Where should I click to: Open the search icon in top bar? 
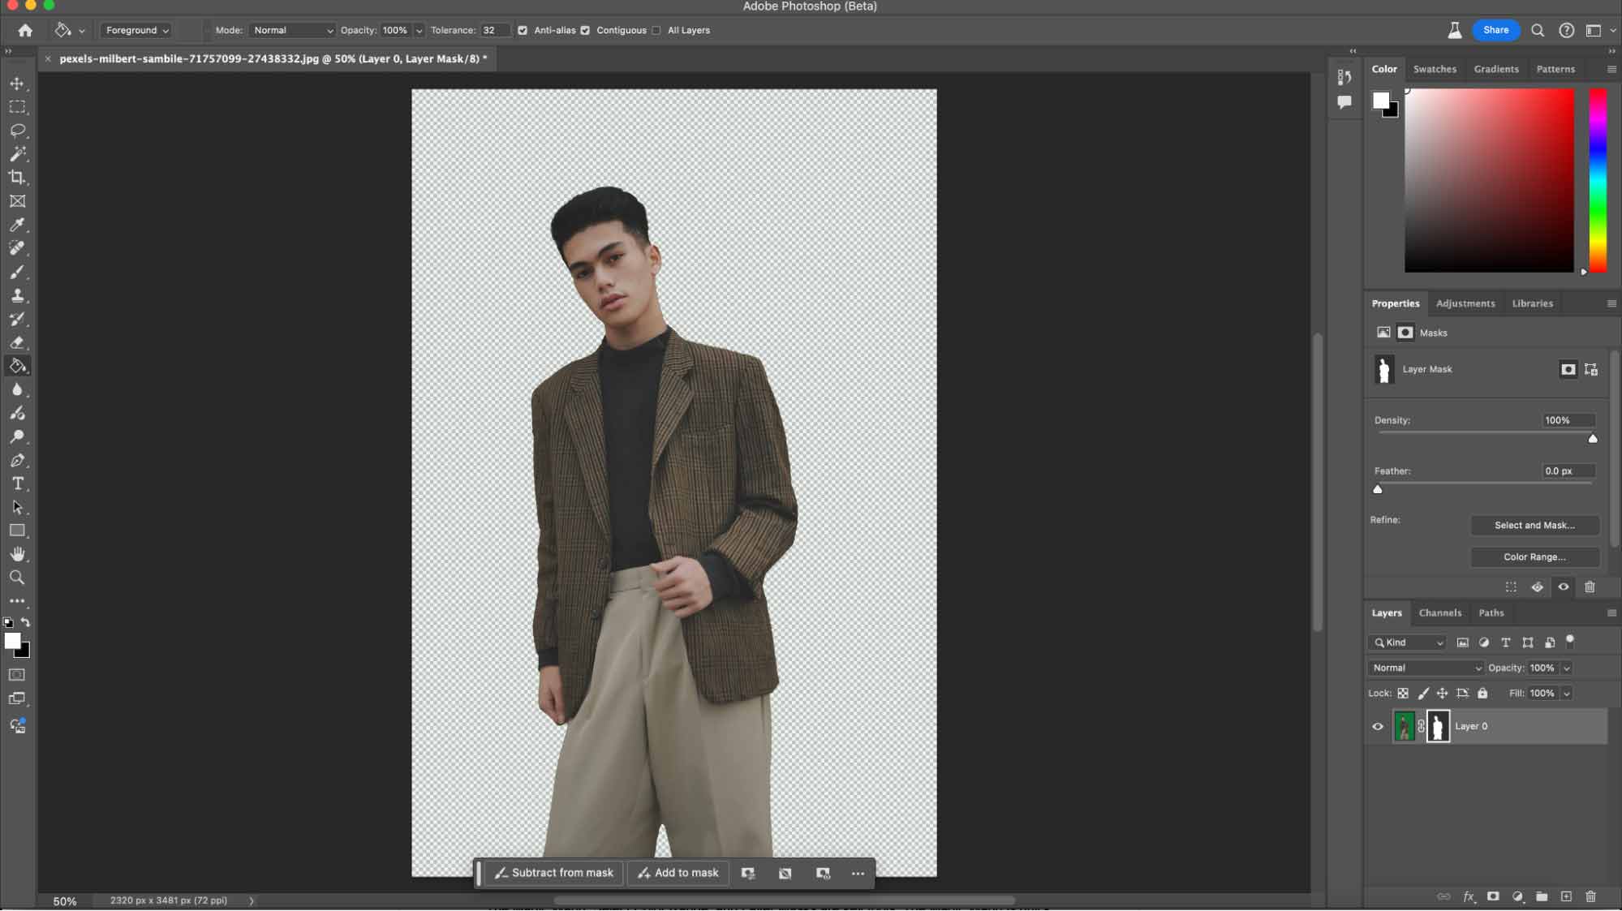pyautogui.click(x=1538, y=30)
